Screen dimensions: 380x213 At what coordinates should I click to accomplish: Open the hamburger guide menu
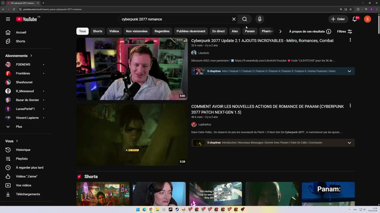[x=8, y=19]
